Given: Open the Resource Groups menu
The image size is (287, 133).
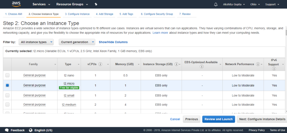Looking at the screenshot, I should pos(72,4).
